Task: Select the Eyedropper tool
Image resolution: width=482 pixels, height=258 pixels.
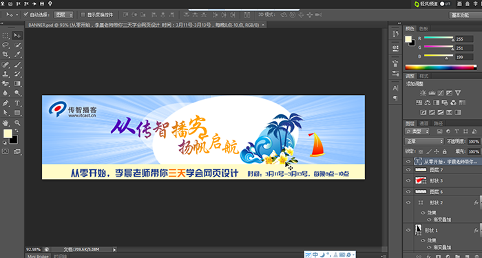Action: point(17,54)
